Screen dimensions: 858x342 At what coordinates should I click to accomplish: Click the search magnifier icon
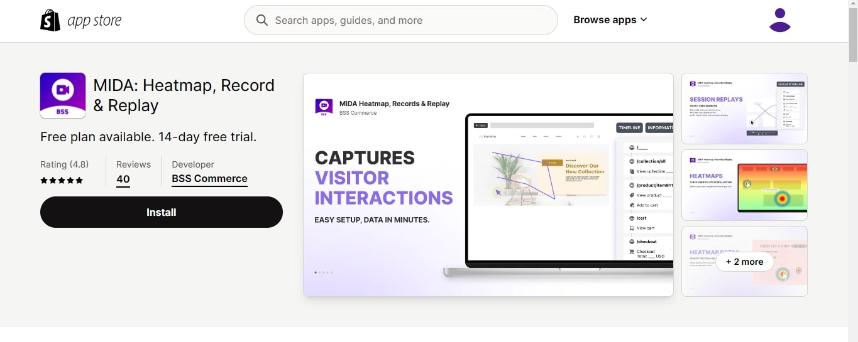click(262, 20)
